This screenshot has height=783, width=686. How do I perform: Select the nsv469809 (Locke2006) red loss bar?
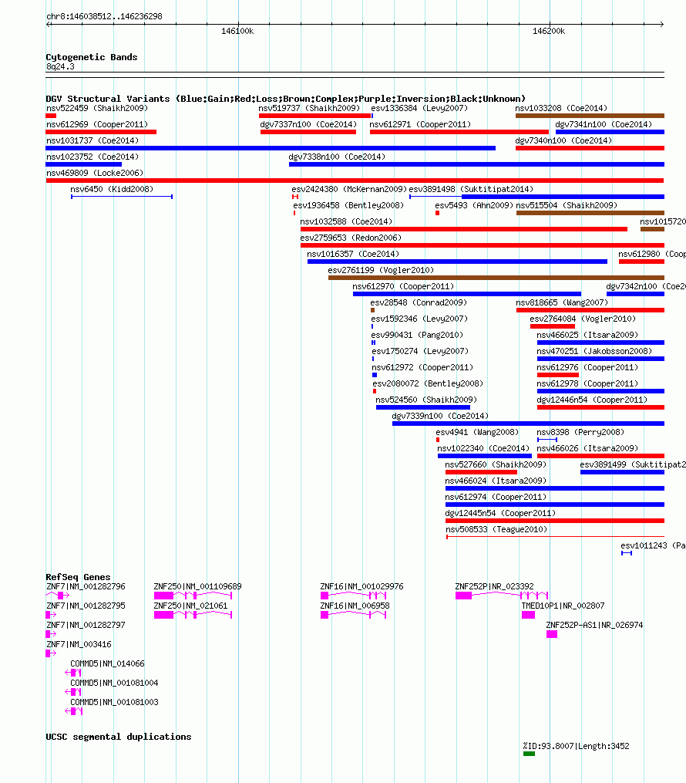click(355, 181)
